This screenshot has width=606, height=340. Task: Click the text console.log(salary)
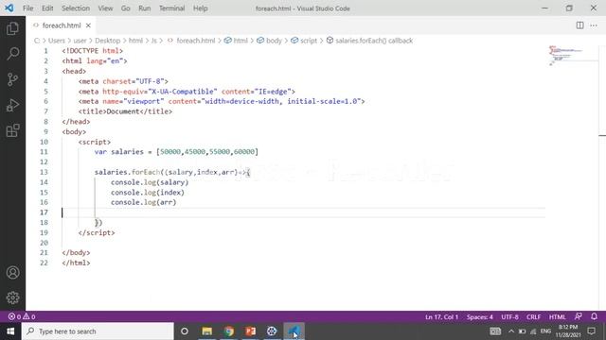point(150,182)
